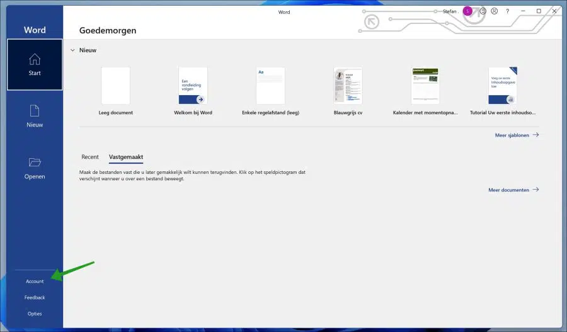
Task: Open Welkom bij Word template
Action: click(193, 86)
